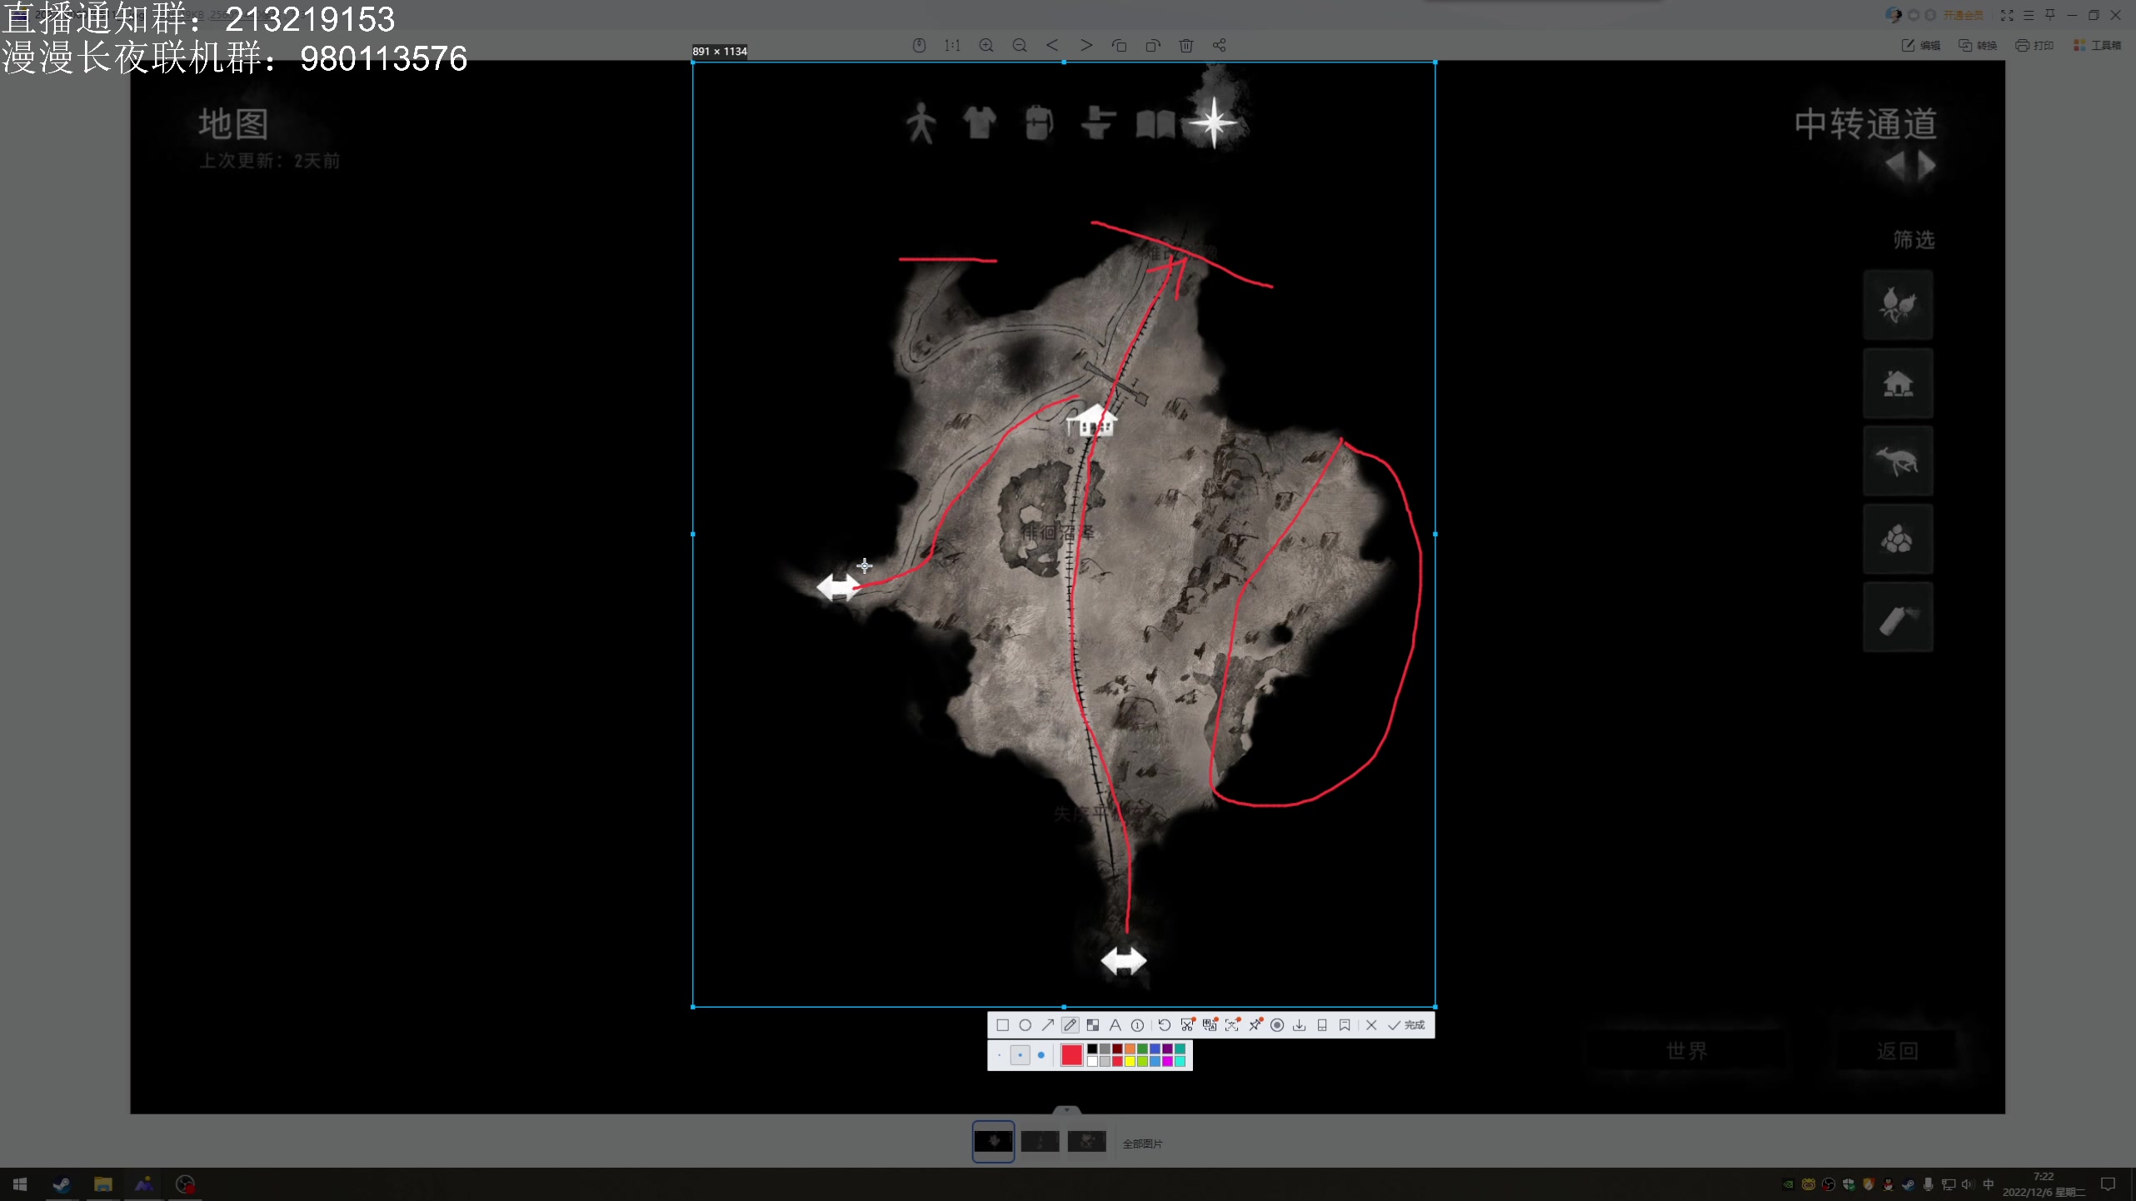Pin the viewer window on top
Image resolution: width=2136 pixels, height=1201 pixels.
[2050, 15]
